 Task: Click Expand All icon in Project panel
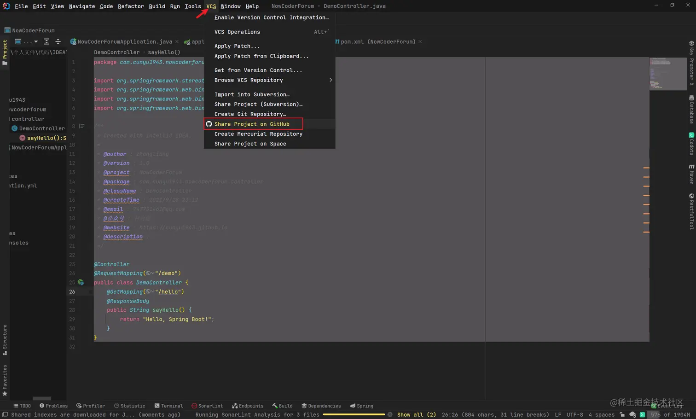click(46, 41)
